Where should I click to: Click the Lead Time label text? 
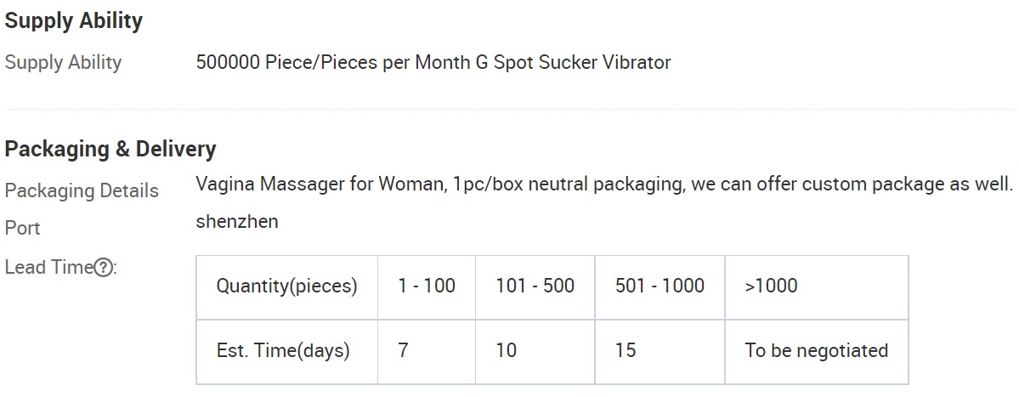tap(49, 267)
